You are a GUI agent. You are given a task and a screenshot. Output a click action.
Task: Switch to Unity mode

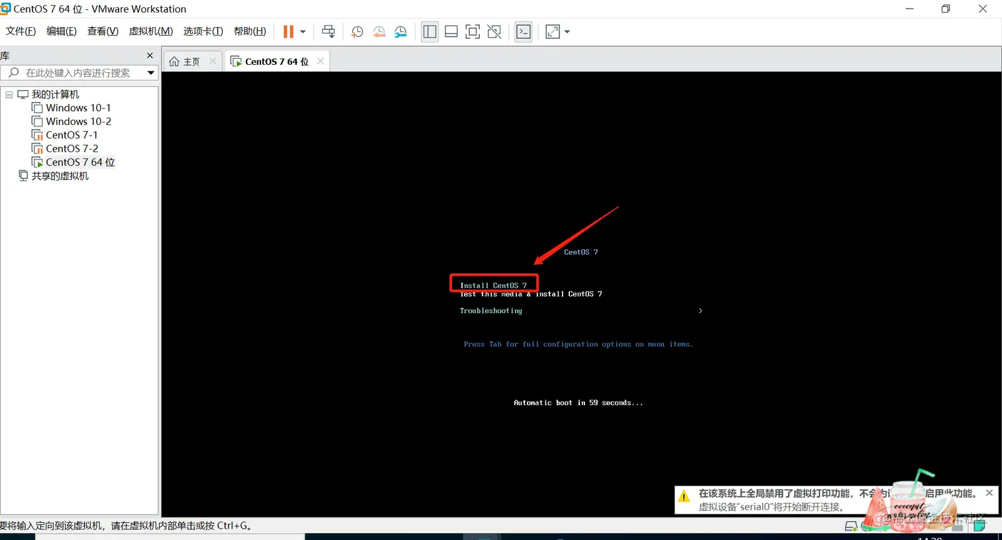(x=494, y=32)
